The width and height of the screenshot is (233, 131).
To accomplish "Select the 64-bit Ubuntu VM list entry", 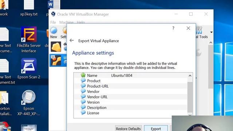I will coord(58,60).
